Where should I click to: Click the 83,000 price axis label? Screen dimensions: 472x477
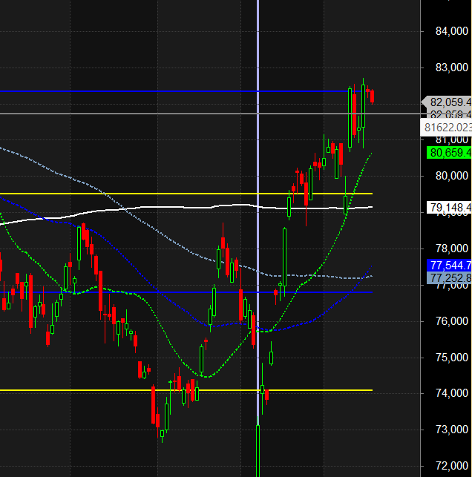coord(452,68)
